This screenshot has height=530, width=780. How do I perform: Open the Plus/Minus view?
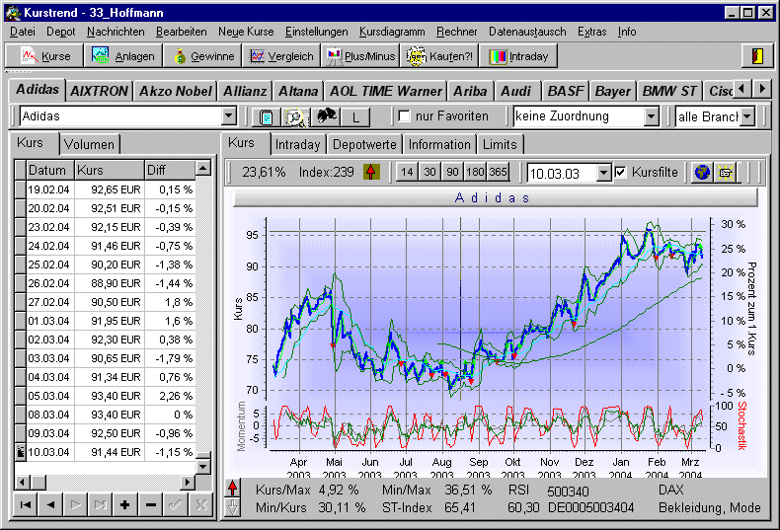[x=360, y=56]
